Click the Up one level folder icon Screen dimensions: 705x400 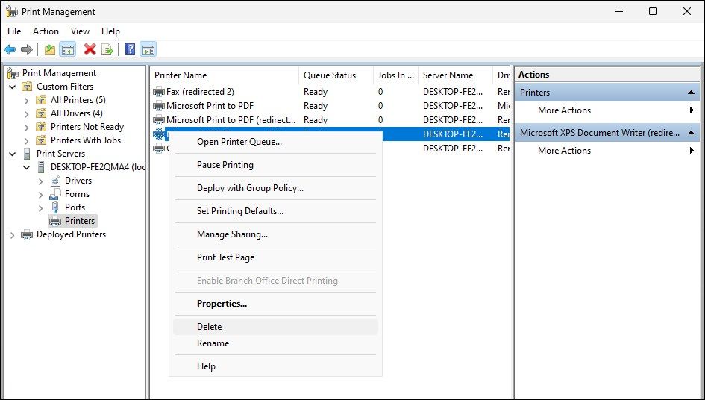[x=49, y=50]
